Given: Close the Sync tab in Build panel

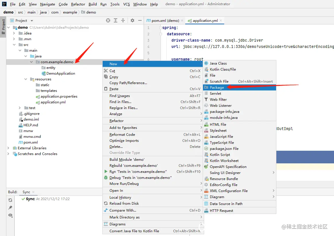Looking at the screenshot, I should point(33,192).
